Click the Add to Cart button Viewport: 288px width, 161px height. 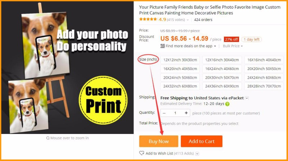click(x=202, y=141)
